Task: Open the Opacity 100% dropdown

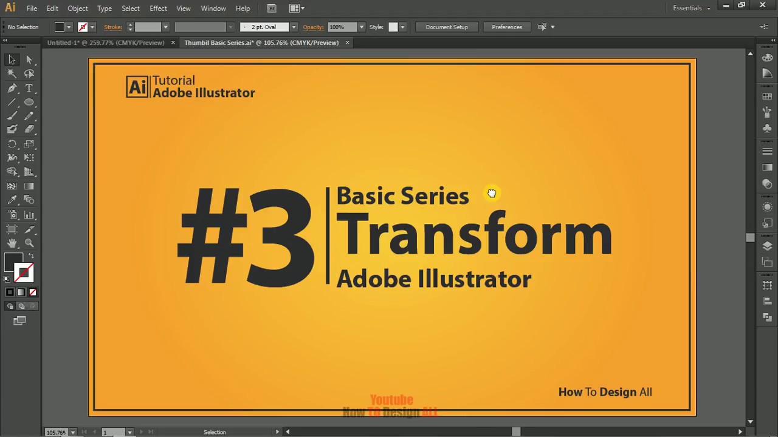Action: pyautogui.click(x=362, y=27)
